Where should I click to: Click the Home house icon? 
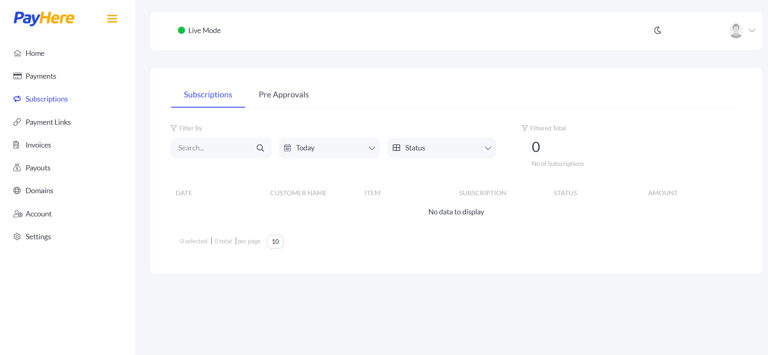pyautogui.click(x=17, y=53)
